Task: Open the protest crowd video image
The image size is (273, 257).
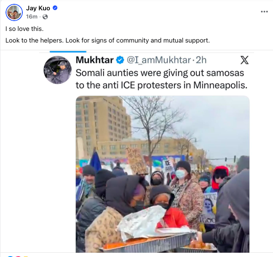Action: [163, 174]
